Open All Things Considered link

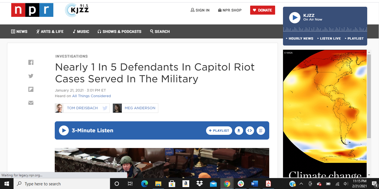(92, 96)
